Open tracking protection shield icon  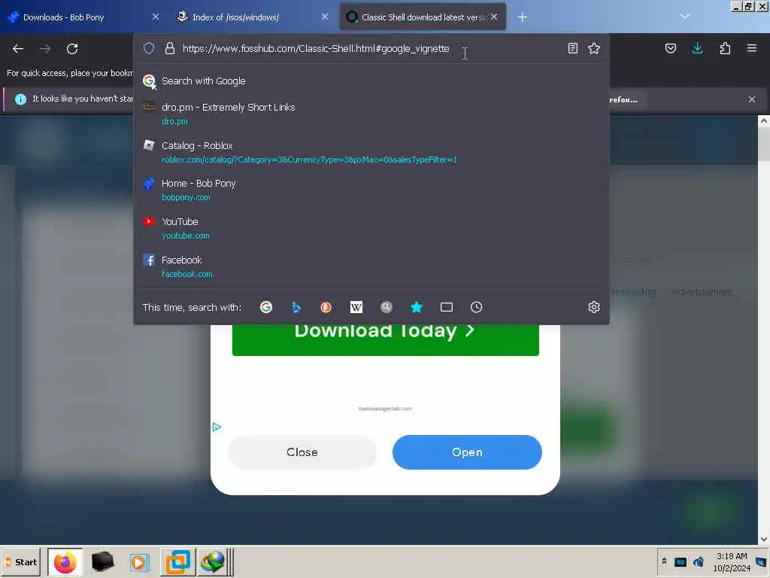coord(149,48)
